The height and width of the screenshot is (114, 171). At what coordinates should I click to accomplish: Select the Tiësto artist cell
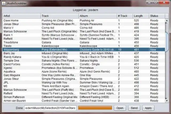[21, 46]
